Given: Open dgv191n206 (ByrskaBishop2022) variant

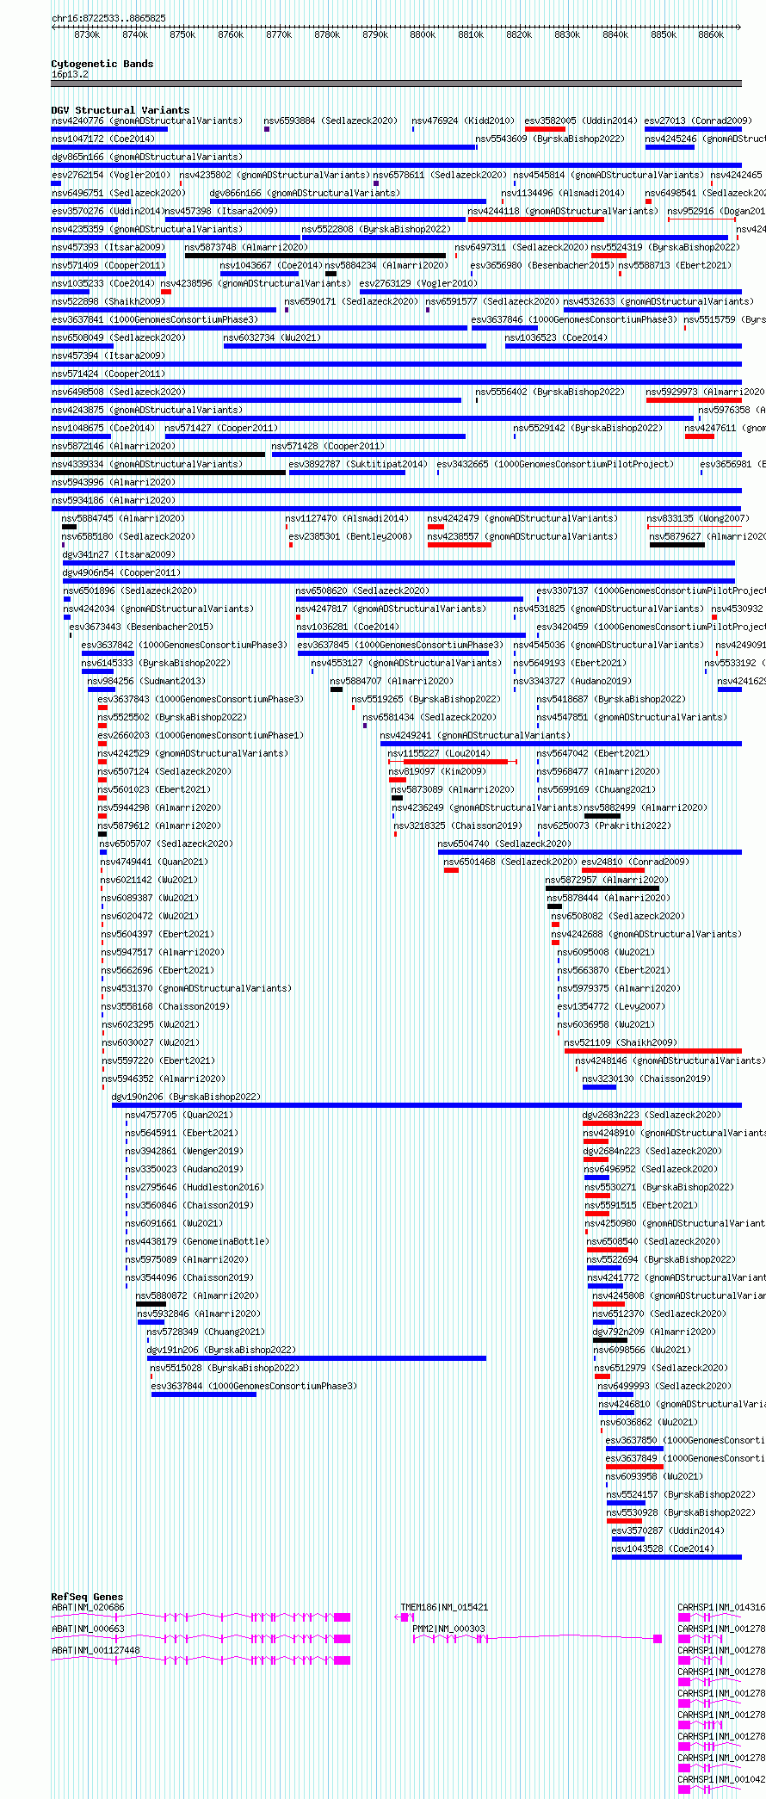Looking at the screenshot, I should tap(222, 1350).
